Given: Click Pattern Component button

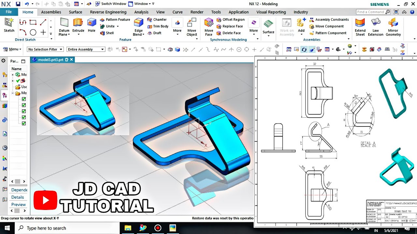Looking at the screenshot, I should tap(328, 33).
